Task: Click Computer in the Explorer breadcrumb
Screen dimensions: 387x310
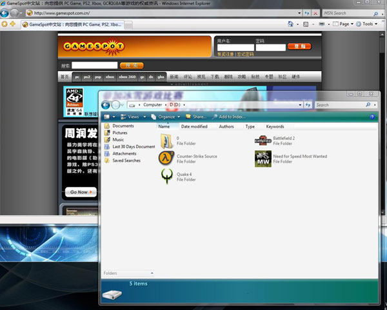Action: coord(152,105)
